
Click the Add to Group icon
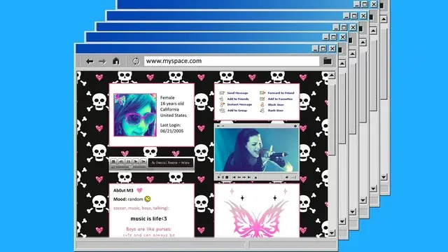point(222,111)
